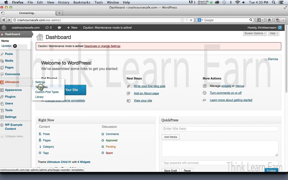Select Settings in the Ultimatum flyout

[40, 82]
